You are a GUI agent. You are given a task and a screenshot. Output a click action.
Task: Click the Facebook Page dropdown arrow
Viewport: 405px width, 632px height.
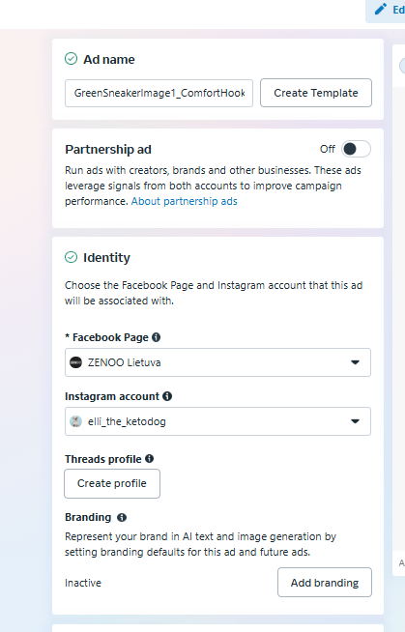(355, 362)
